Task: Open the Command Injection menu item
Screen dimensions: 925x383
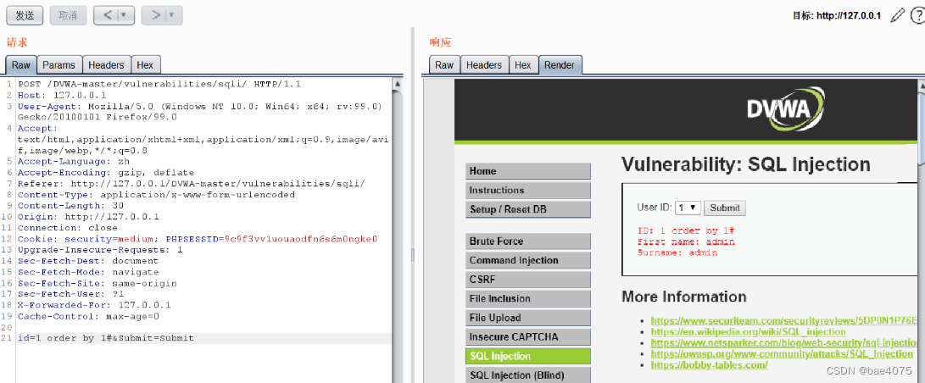Action: pos(528,260)
